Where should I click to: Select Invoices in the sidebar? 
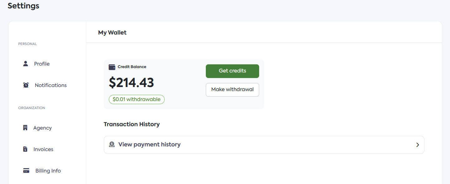tap(43, 149)
